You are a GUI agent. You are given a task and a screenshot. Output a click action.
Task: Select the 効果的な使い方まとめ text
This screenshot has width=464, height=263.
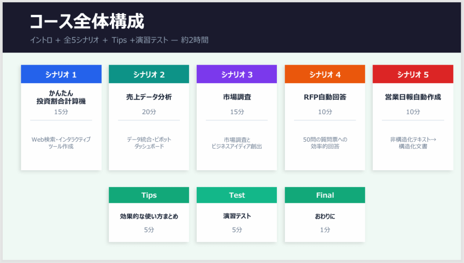point(149,216)
